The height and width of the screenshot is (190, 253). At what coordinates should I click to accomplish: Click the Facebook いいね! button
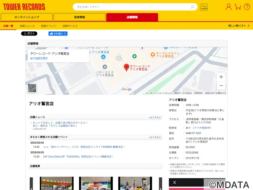tap(58, 34)
